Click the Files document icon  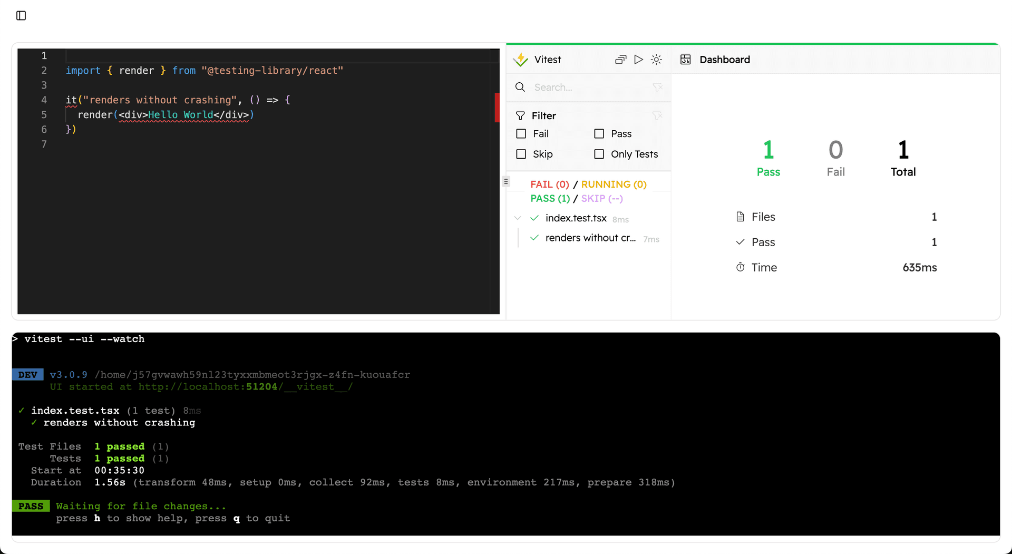741,217
